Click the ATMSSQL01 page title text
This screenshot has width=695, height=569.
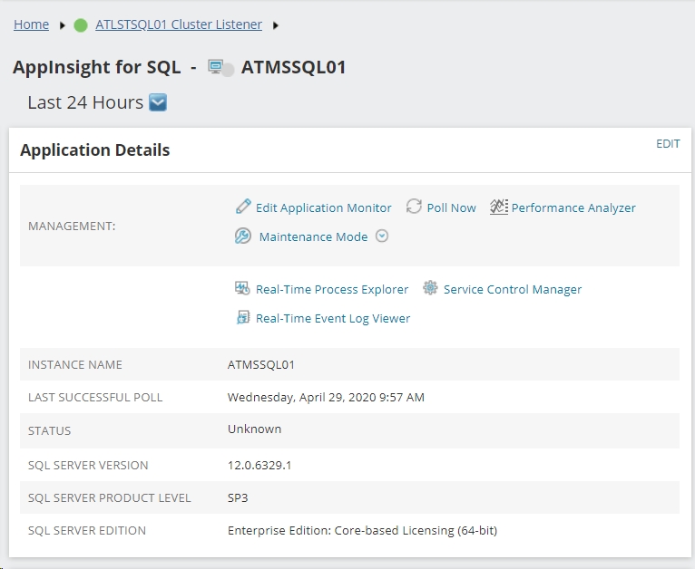293,67
